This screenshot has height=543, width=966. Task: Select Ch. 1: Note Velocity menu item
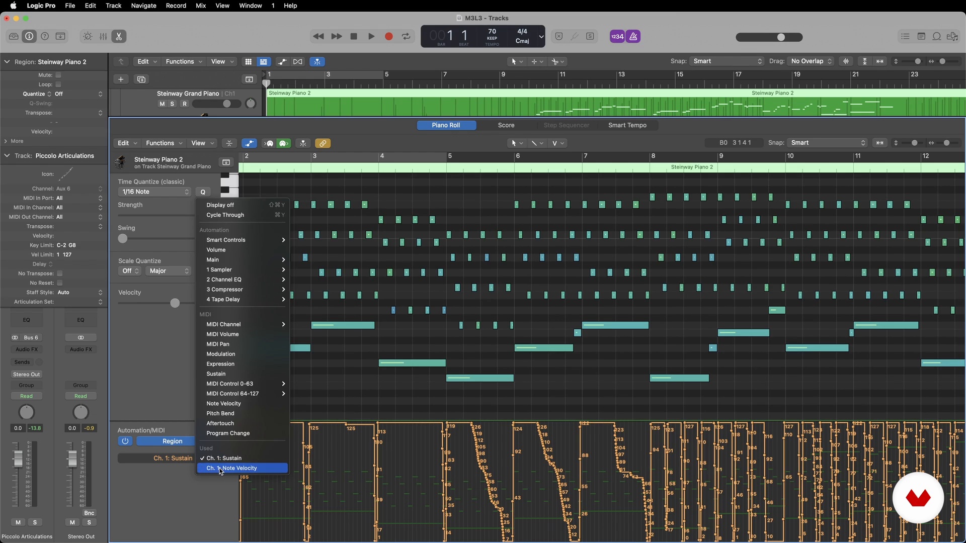242,468
